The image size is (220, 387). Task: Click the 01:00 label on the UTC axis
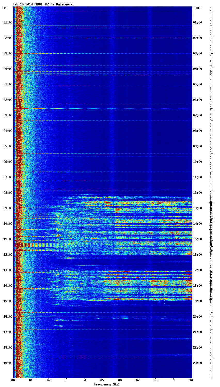(x=198, y=22)
